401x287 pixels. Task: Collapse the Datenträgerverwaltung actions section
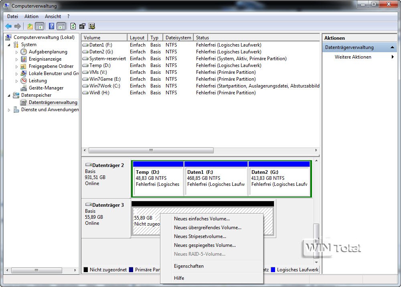pos(393,47)
